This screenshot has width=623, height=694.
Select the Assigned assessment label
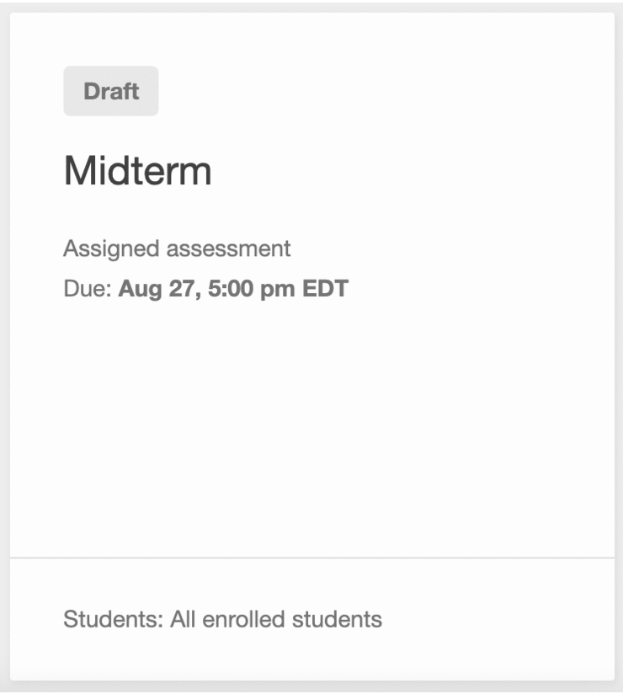(x=177, y=248)
